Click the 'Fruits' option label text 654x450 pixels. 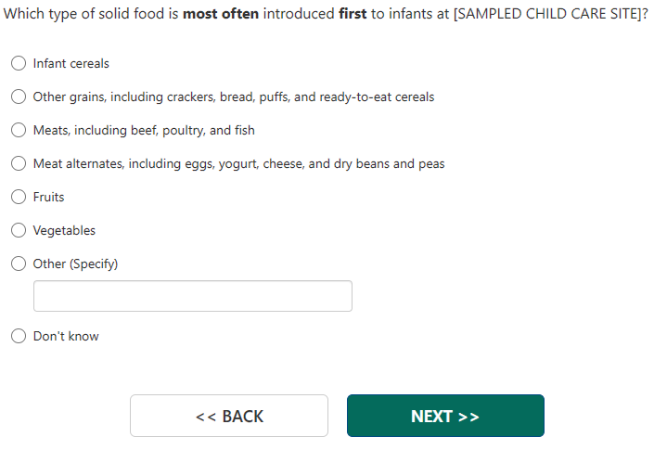tap(48, 198)
